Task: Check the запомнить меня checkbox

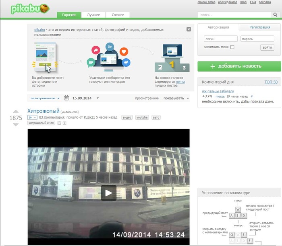Action: tap(232, 47)
